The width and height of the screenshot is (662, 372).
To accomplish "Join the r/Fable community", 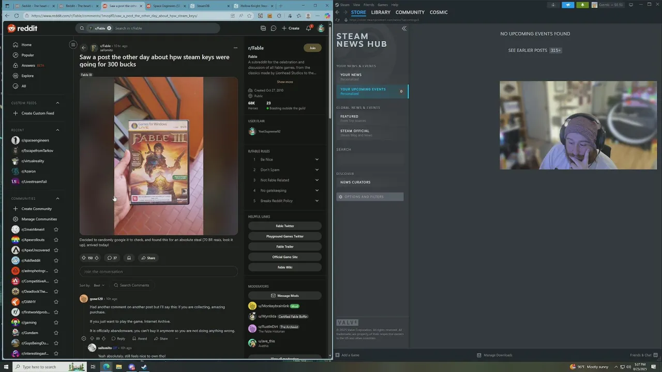I will coord(312,48).
